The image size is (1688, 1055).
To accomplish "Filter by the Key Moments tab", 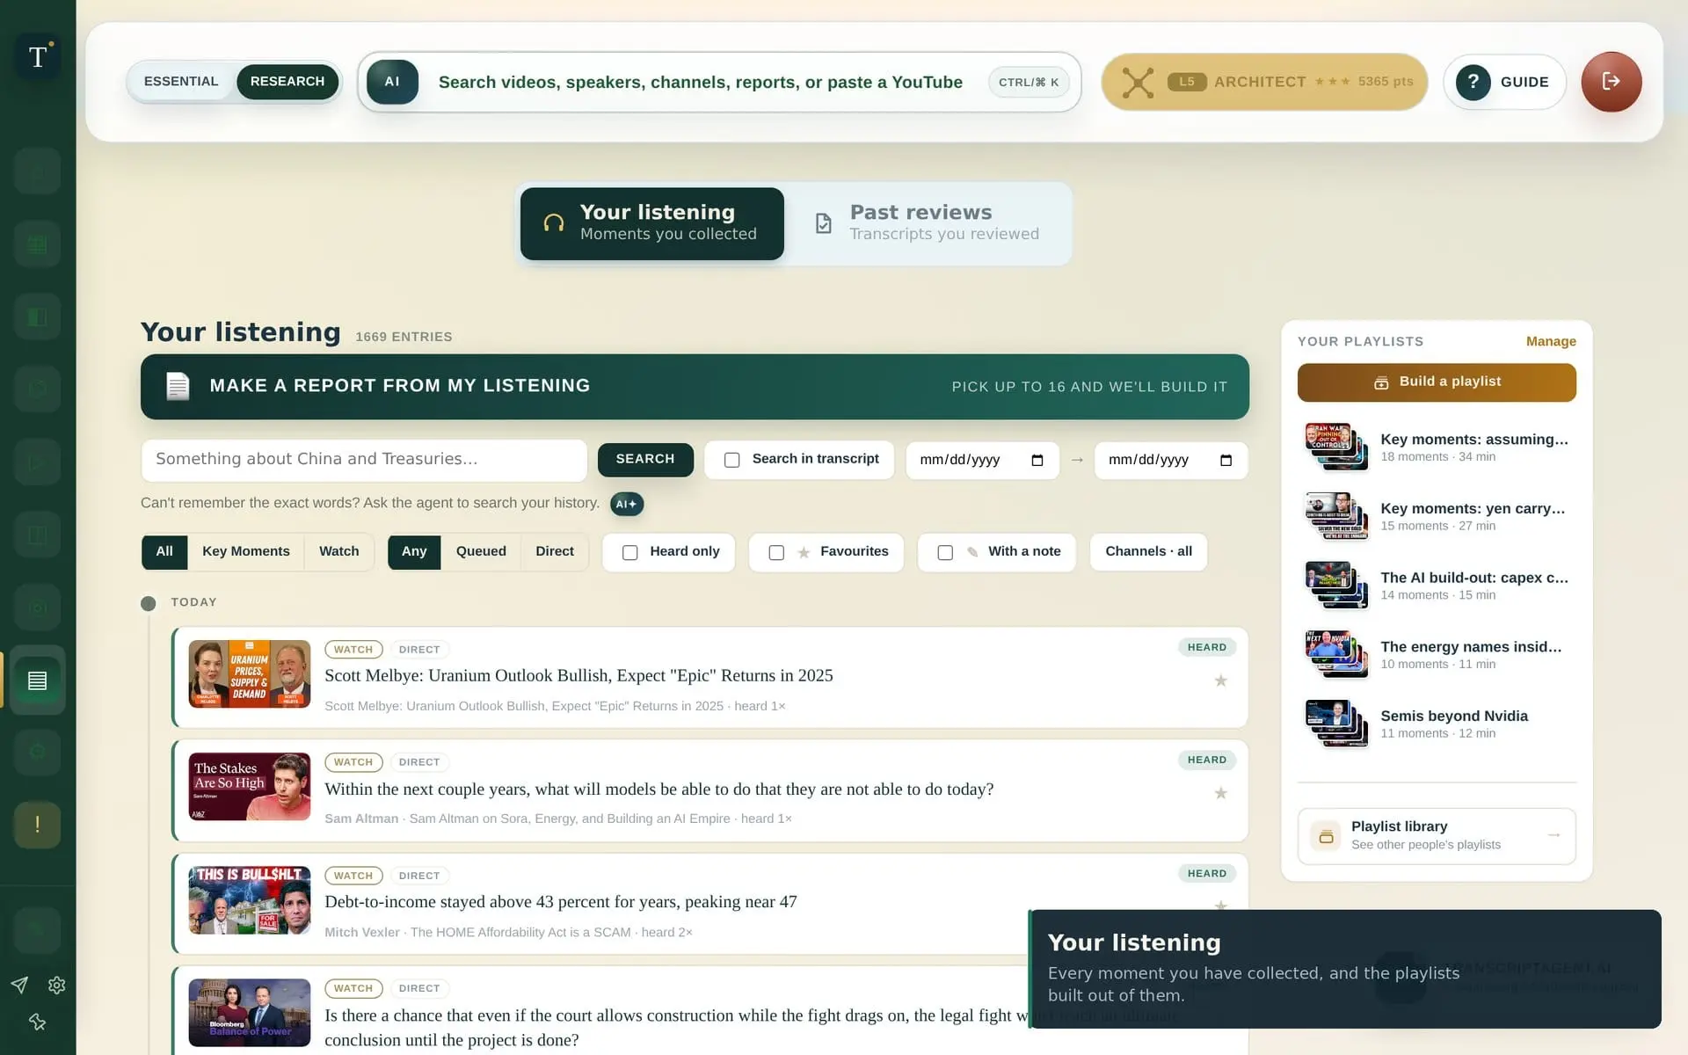I will (x=245, y=552).
